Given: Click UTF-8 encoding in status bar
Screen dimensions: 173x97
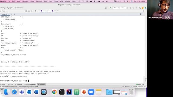Looking at the screenshot, I should tap(135, 87).
